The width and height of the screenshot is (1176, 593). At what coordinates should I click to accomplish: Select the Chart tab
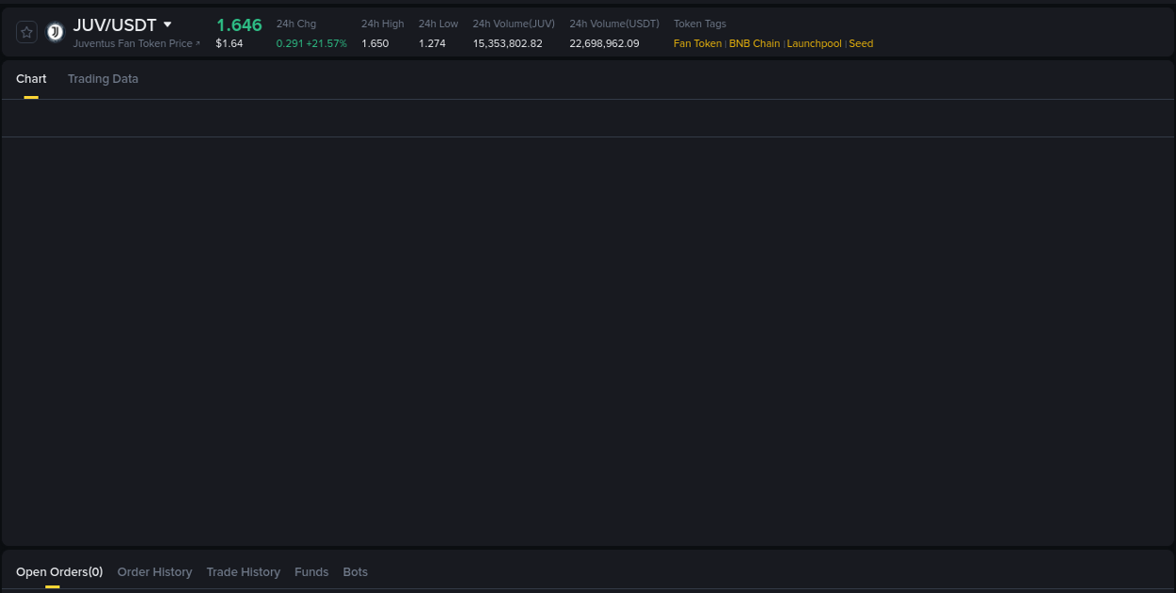point(31,79)
